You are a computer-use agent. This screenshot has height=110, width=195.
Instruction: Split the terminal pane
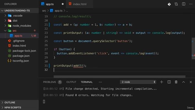click(169, 82)
